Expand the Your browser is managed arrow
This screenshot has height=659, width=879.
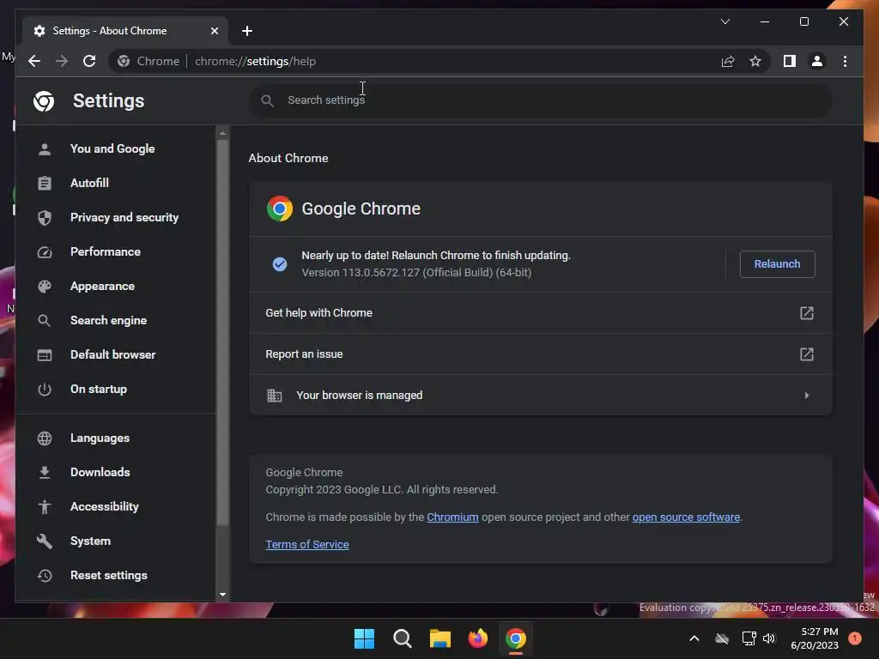[806, 395]
